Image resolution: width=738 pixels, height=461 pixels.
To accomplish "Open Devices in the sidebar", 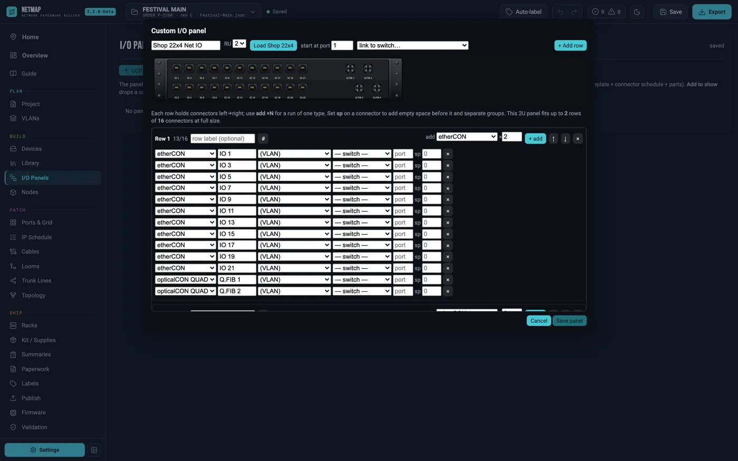I will coord(53,149).
